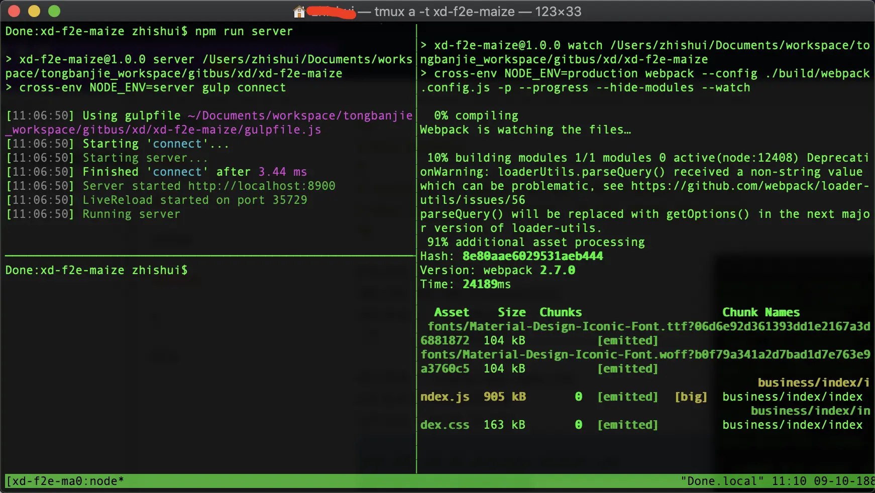Click the 'Starting server...' log line
Image resolution: width=875 pixels, height=493 pixels.
click(106, 158)
